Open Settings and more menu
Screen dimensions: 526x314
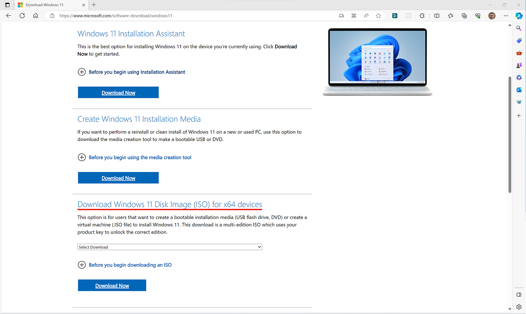[506, 16]
